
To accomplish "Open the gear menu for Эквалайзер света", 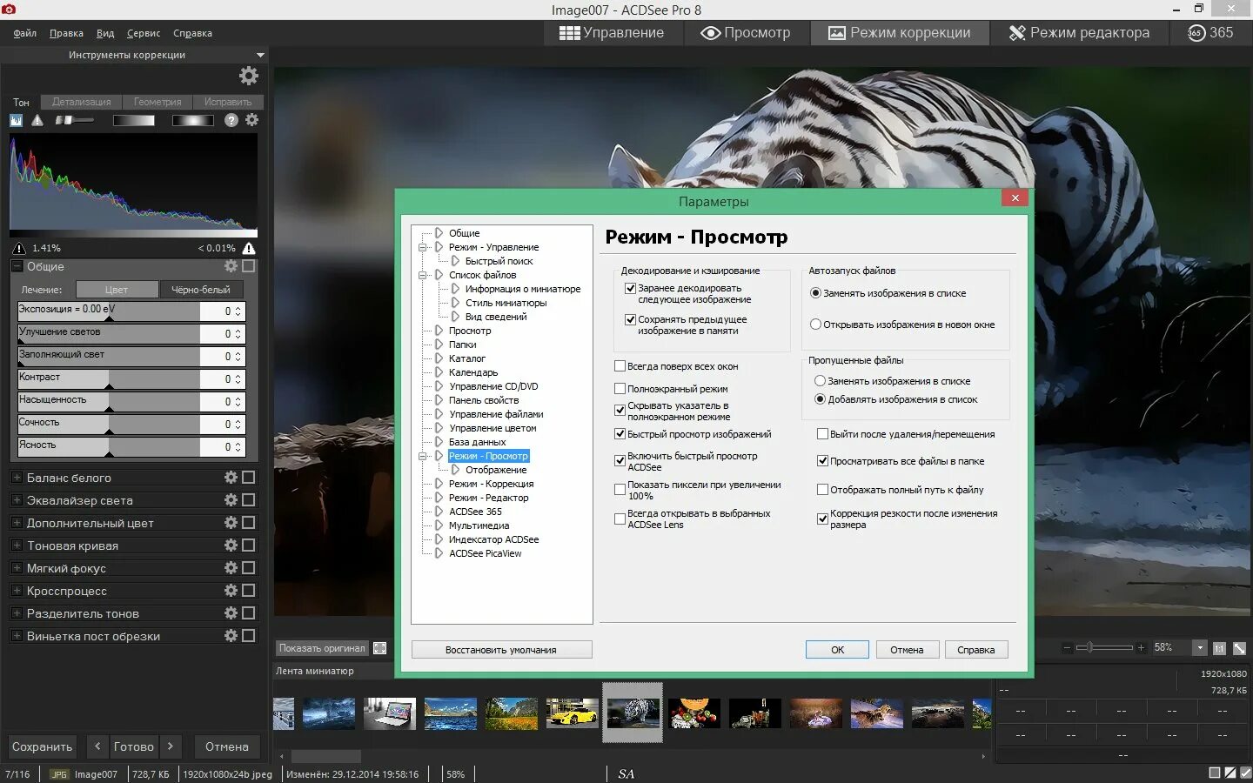I will click(231, 499).
